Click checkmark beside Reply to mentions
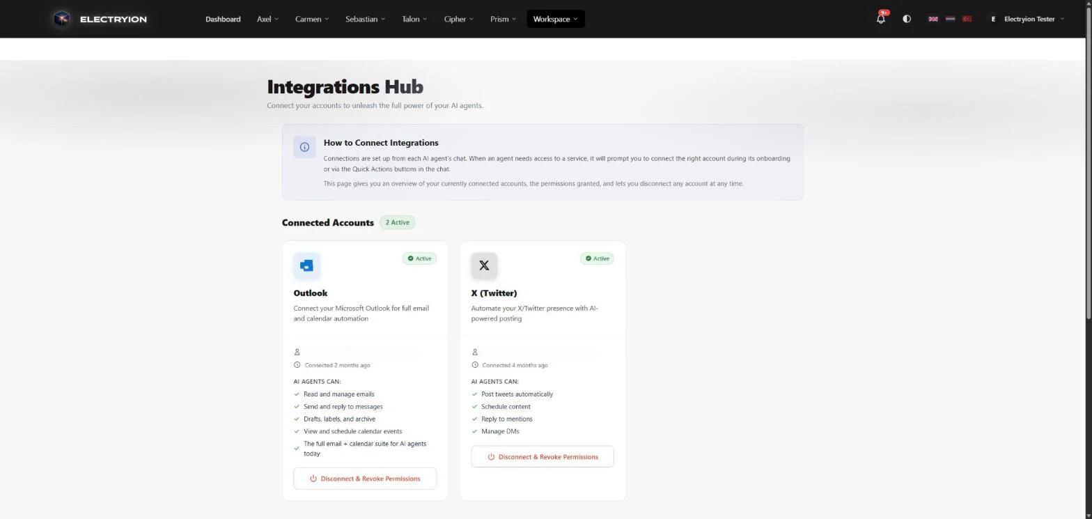This screenshot has width=1092, height=519. coord(475,419)
